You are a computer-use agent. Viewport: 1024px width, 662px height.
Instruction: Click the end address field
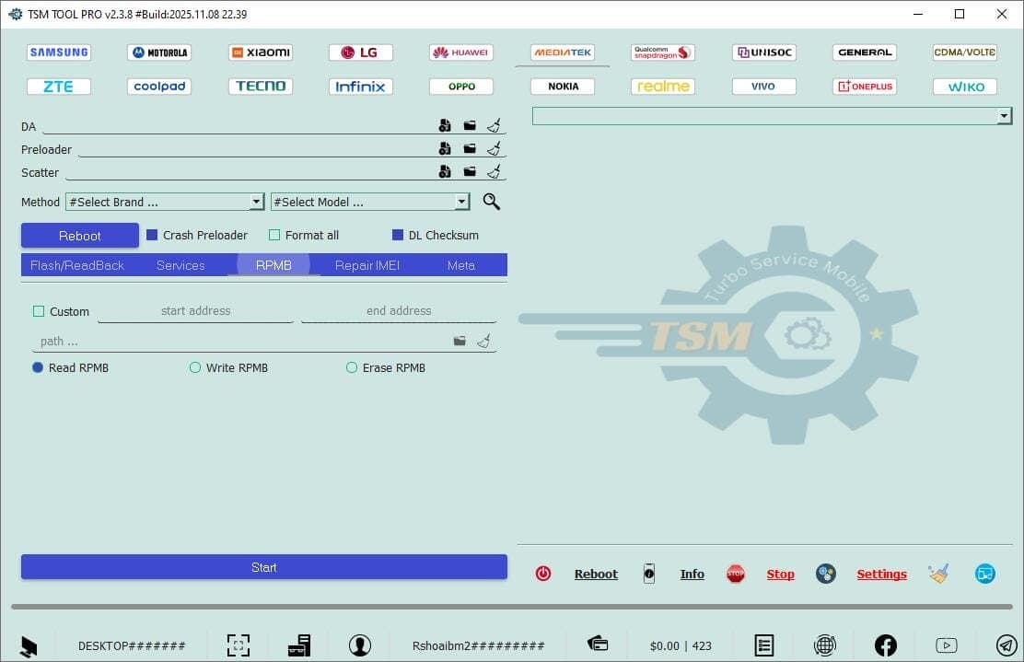[x=399, y=311]
